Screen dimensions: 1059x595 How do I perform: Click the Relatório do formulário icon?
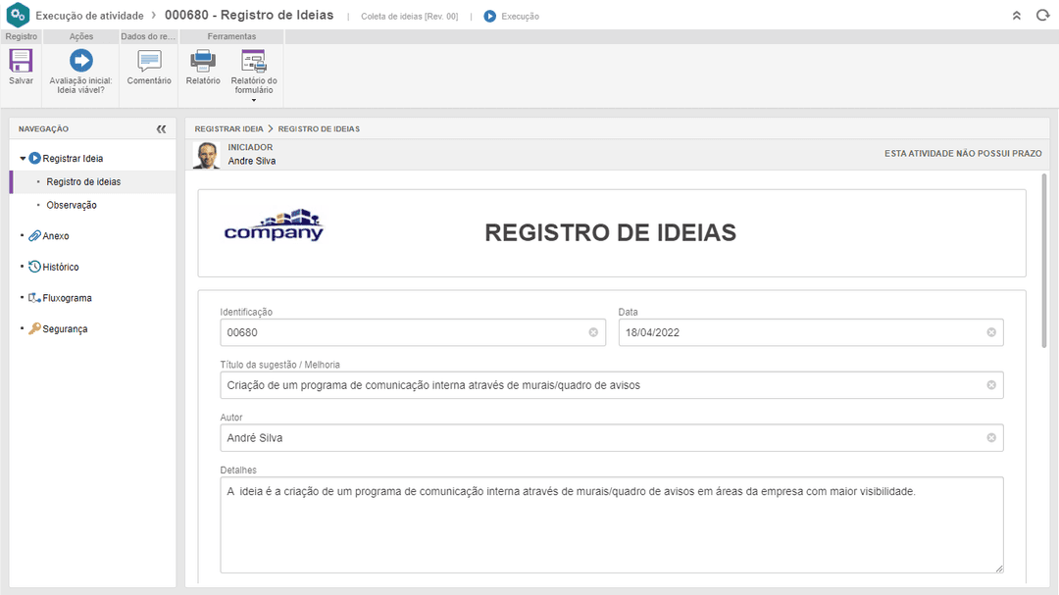pos(254,61)
